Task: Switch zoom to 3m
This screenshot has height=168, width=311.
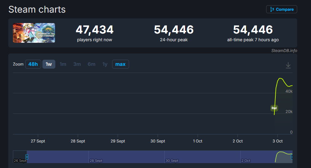Action: [x=77, y=64]
